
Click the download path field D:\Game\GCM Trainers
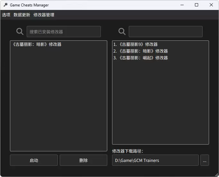coord(155,160)
